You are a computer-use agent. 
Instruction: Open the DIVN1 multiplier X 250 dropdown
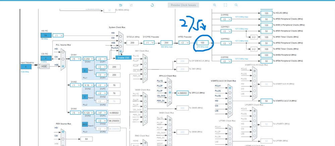[x=88, y=59]
